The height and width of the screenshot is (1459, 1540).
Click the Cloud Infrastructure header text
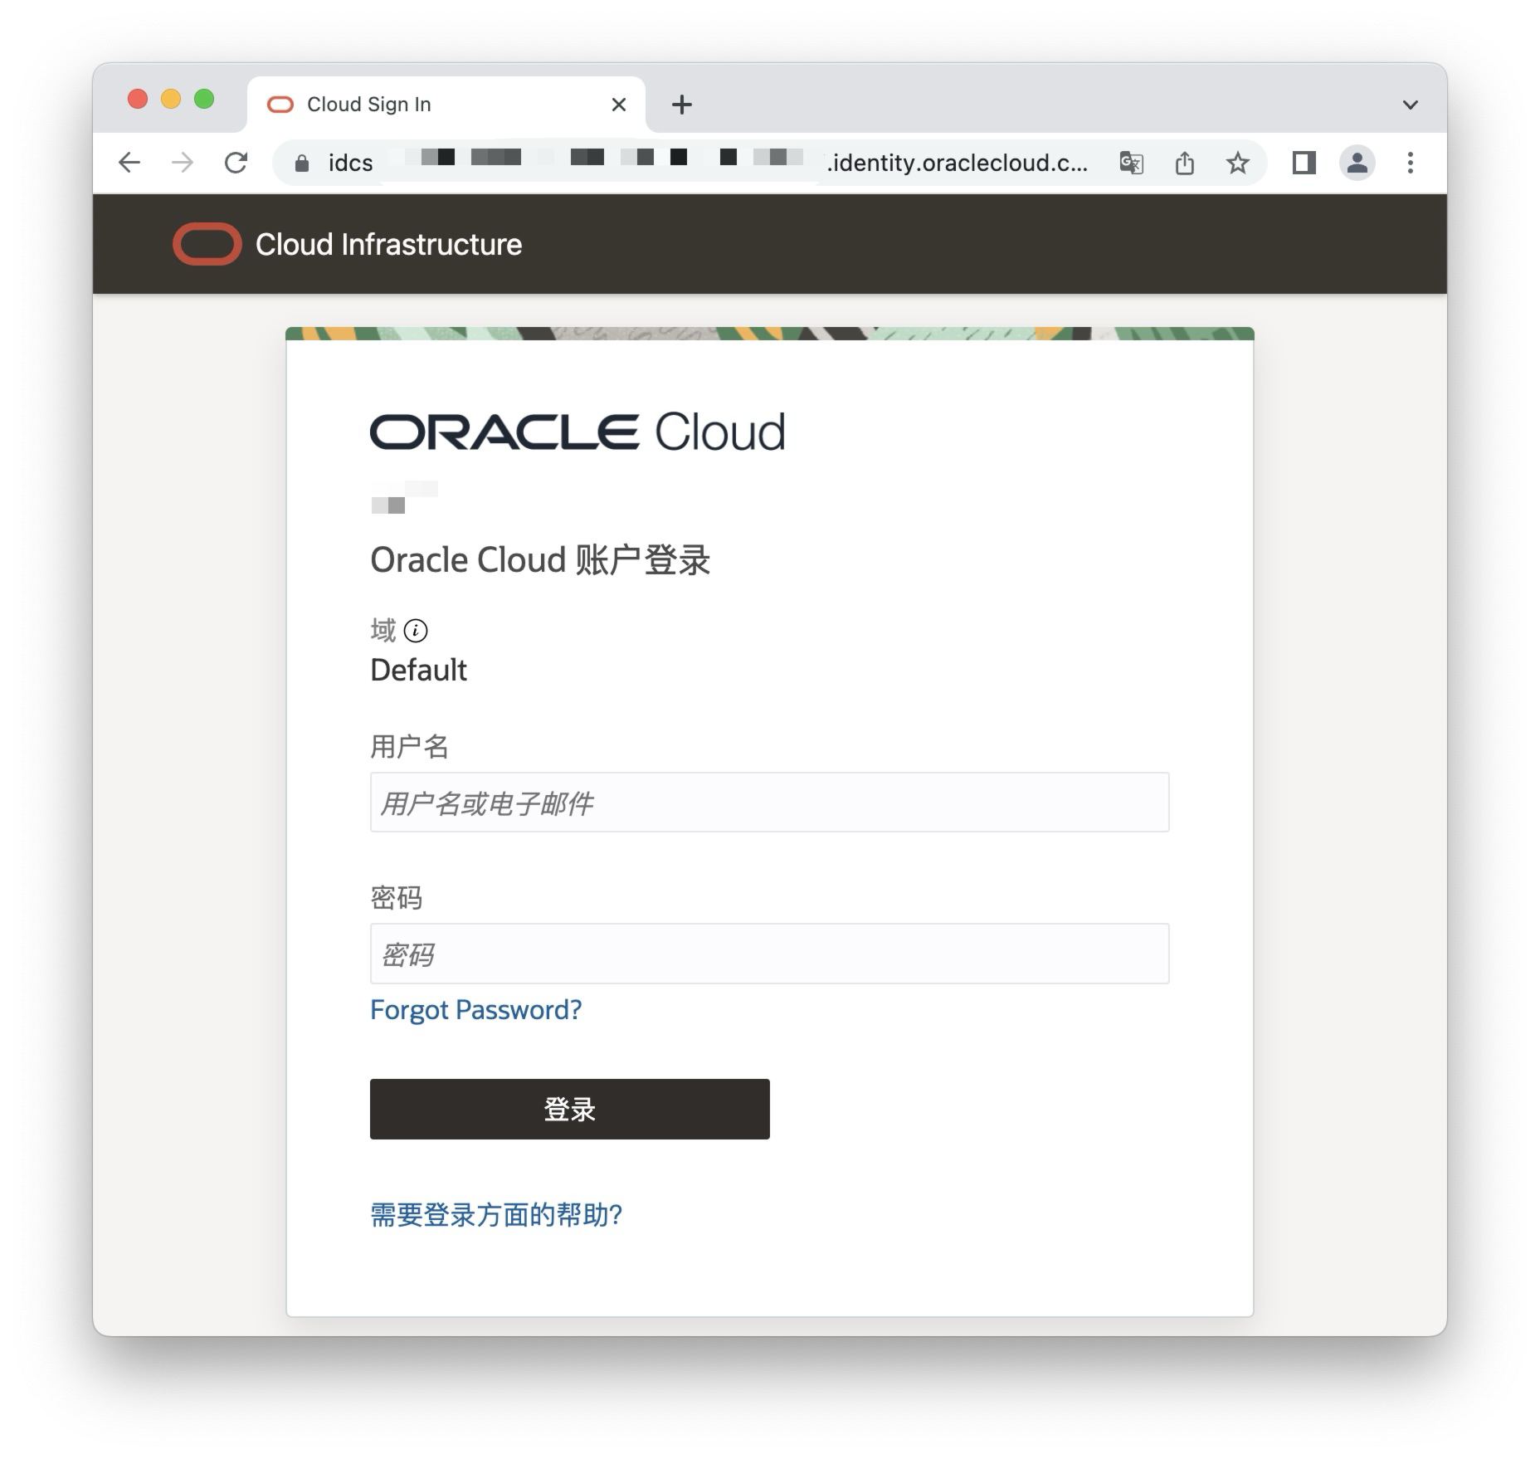[x=389, y=244]
